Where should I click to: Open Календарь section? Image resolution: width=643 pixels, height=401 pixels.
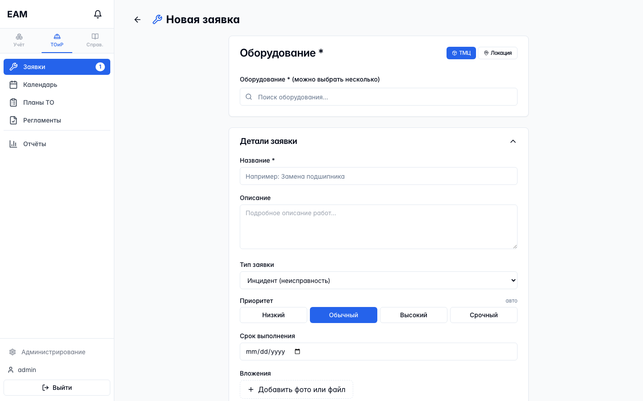tap(57, 85)
